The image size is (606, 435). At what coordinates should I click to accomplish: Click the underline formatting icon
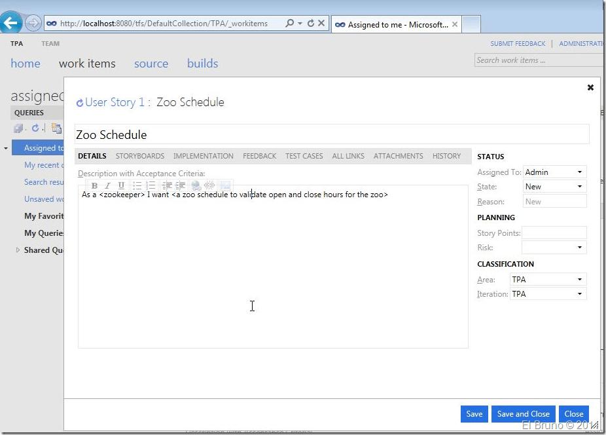pos(121,186)
